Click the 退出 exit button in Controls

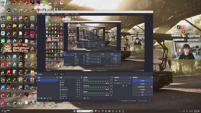pyautogui.click(x=142, y=95)
